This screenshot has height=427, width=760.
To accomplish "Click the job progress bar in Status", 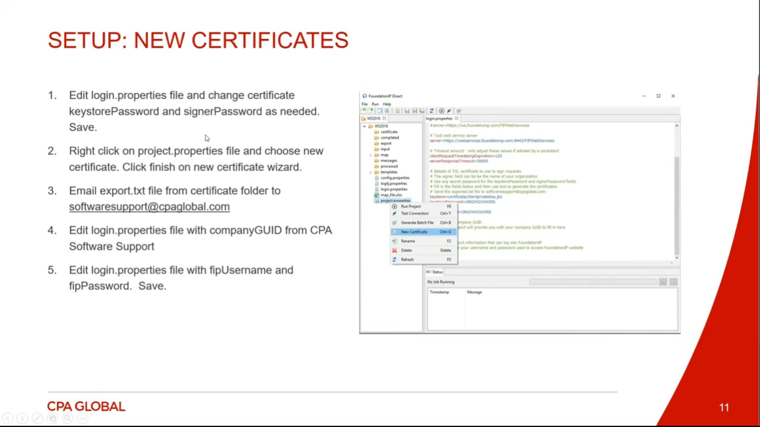I will tap(593, 282).
